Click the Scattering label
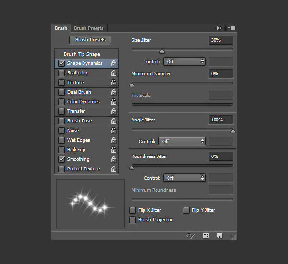This screenshot has width=288, height=264. pos(78,73)
